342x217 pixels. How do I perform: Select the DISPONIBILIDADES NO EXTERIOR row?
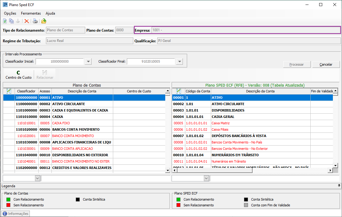(x=84, y=155)
